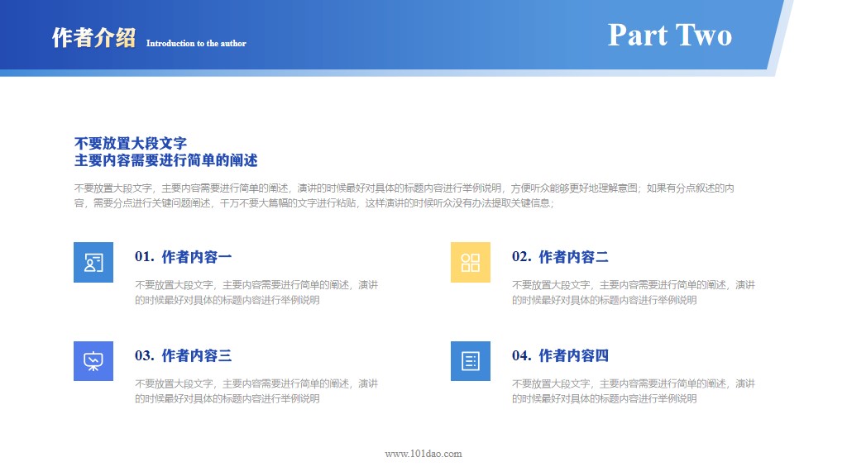
Task: Select the Part Two header label
Action: pos(671,35)
